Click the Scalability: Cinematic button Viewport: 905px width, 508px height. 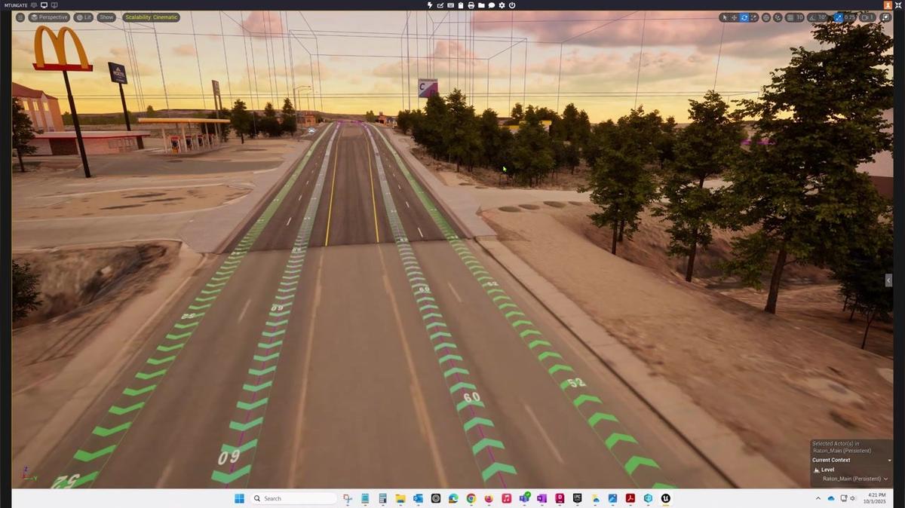(152, 17)
